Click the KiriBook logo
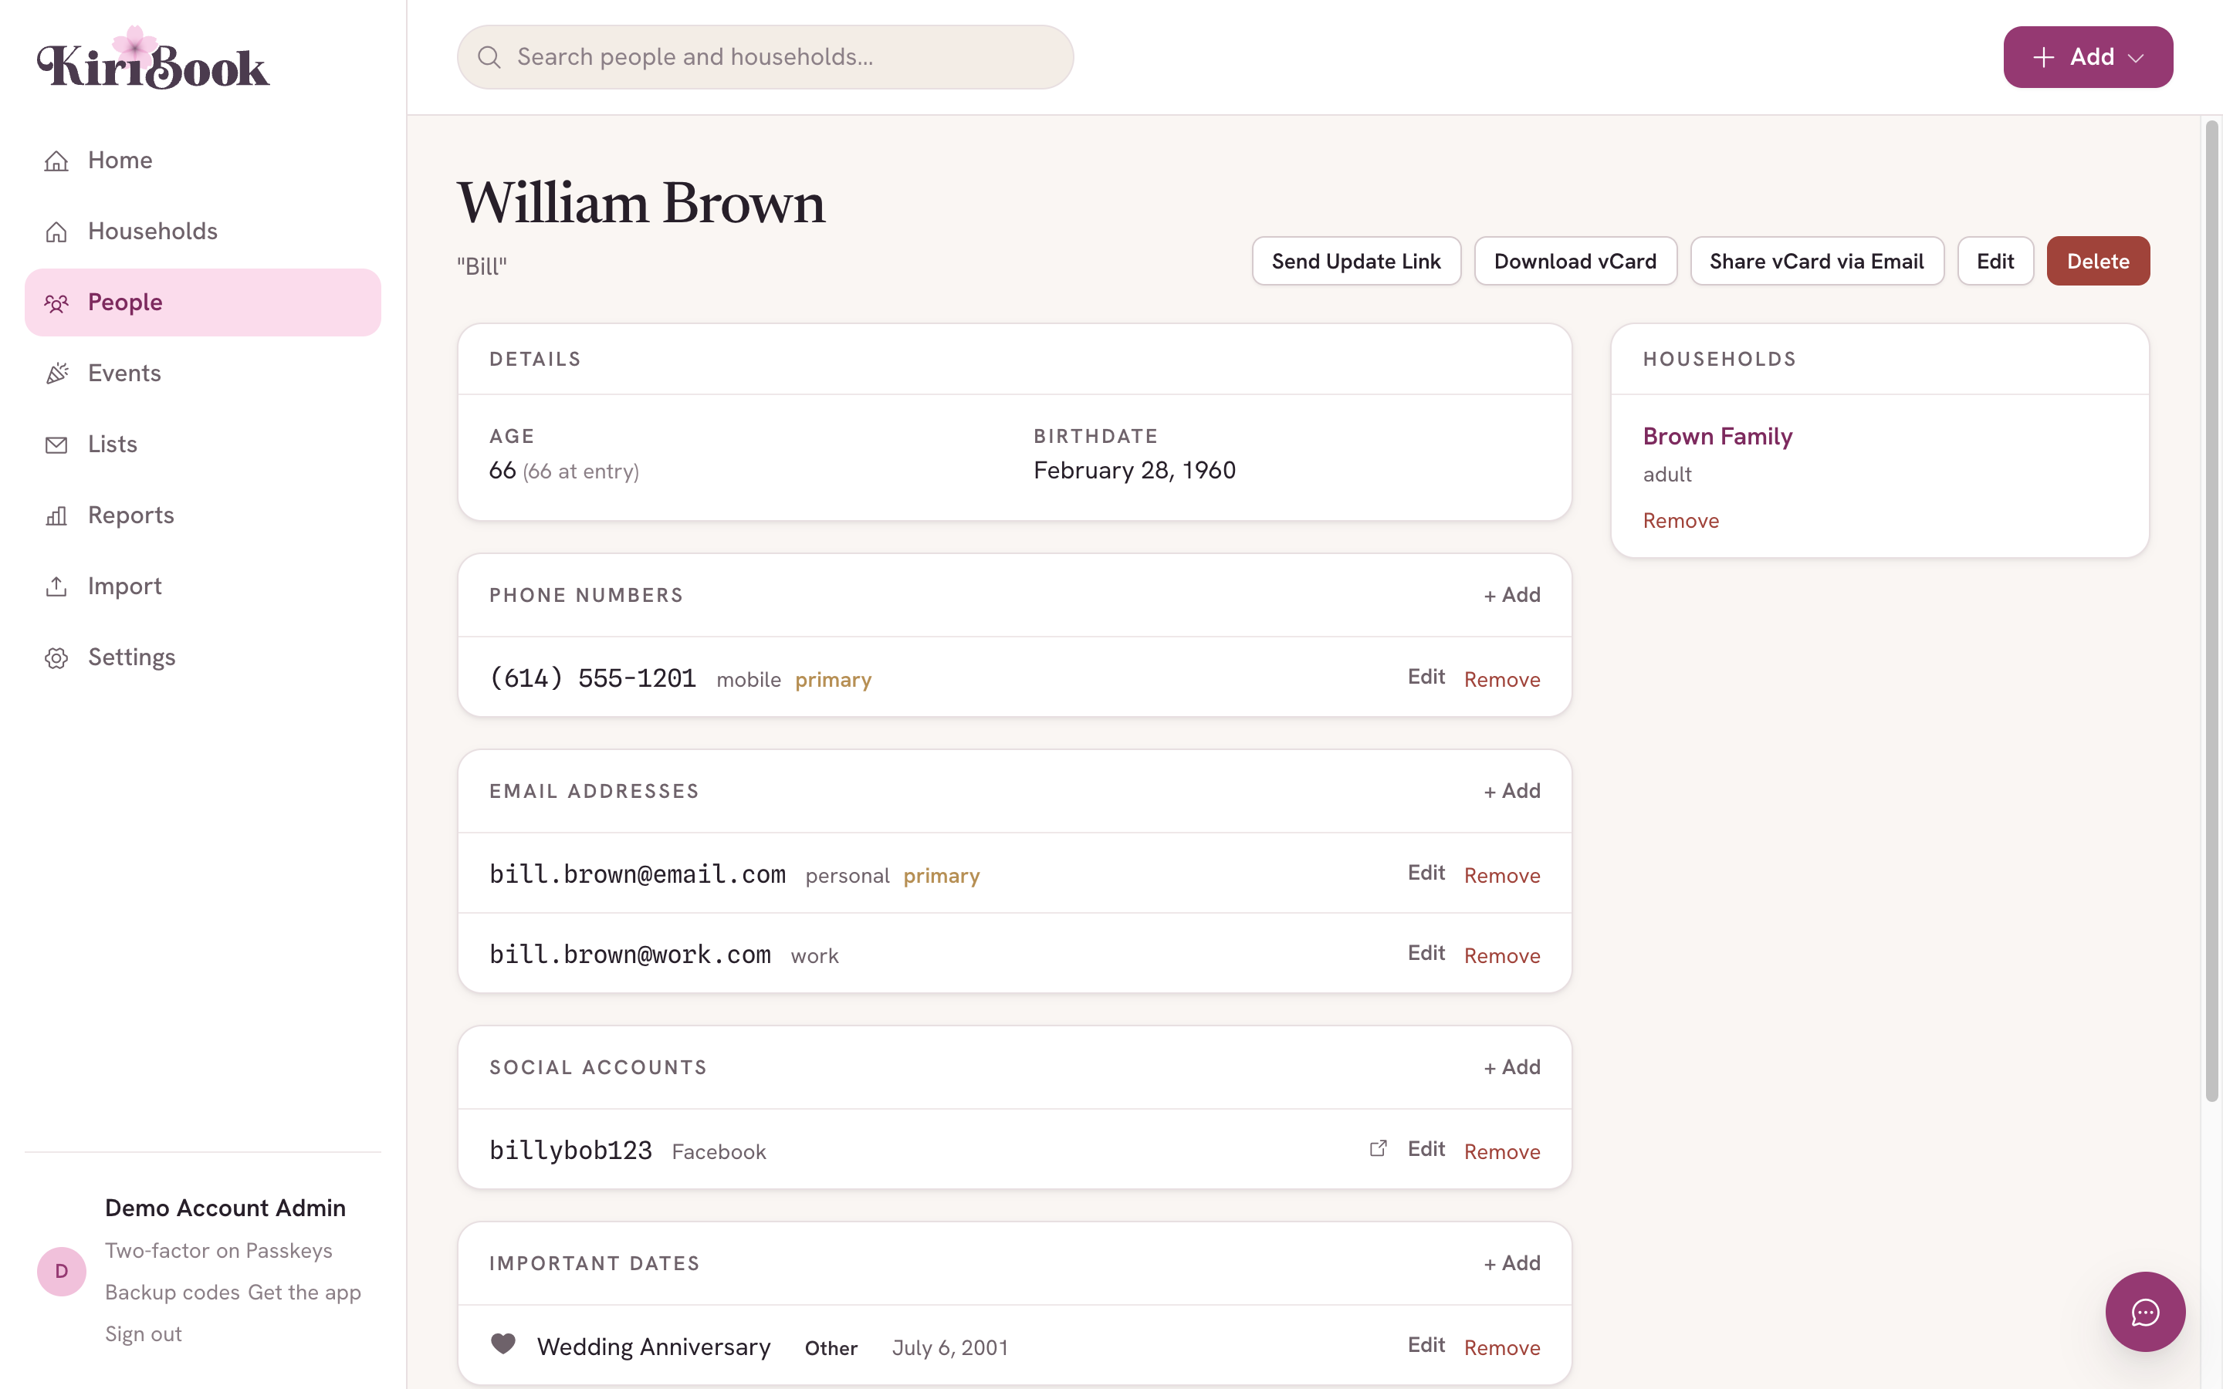The height and width of the screenshot is (1389, 2223). (154, 59)
